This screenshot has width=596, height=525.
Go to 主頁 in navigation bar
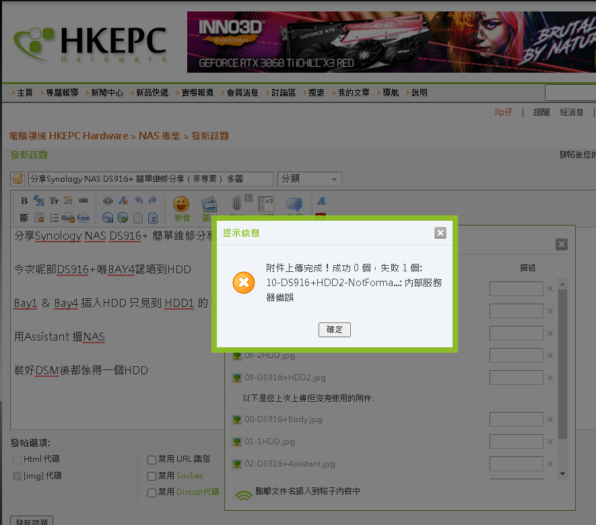[25, 93]
